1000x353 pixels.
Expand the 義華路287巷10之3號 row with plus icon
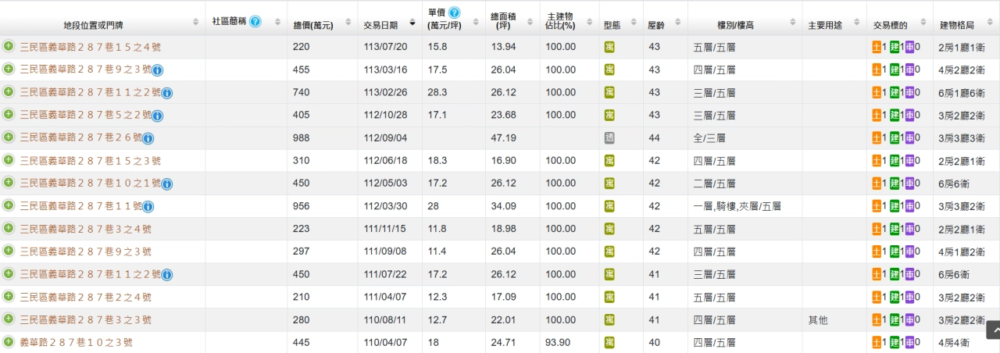point(9,342)
